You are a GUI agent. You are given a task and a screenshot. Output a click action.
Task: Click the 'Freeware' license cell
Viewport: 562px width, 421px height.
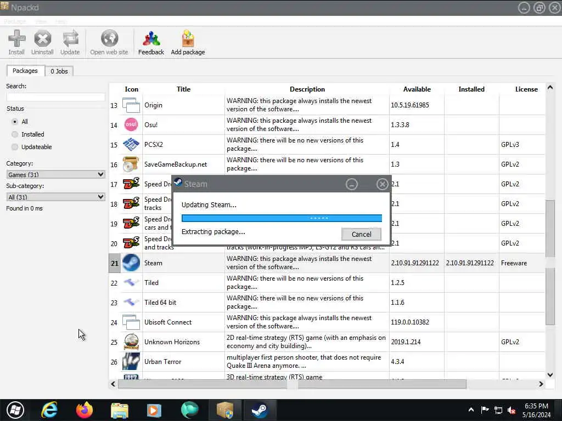[522, 263]
